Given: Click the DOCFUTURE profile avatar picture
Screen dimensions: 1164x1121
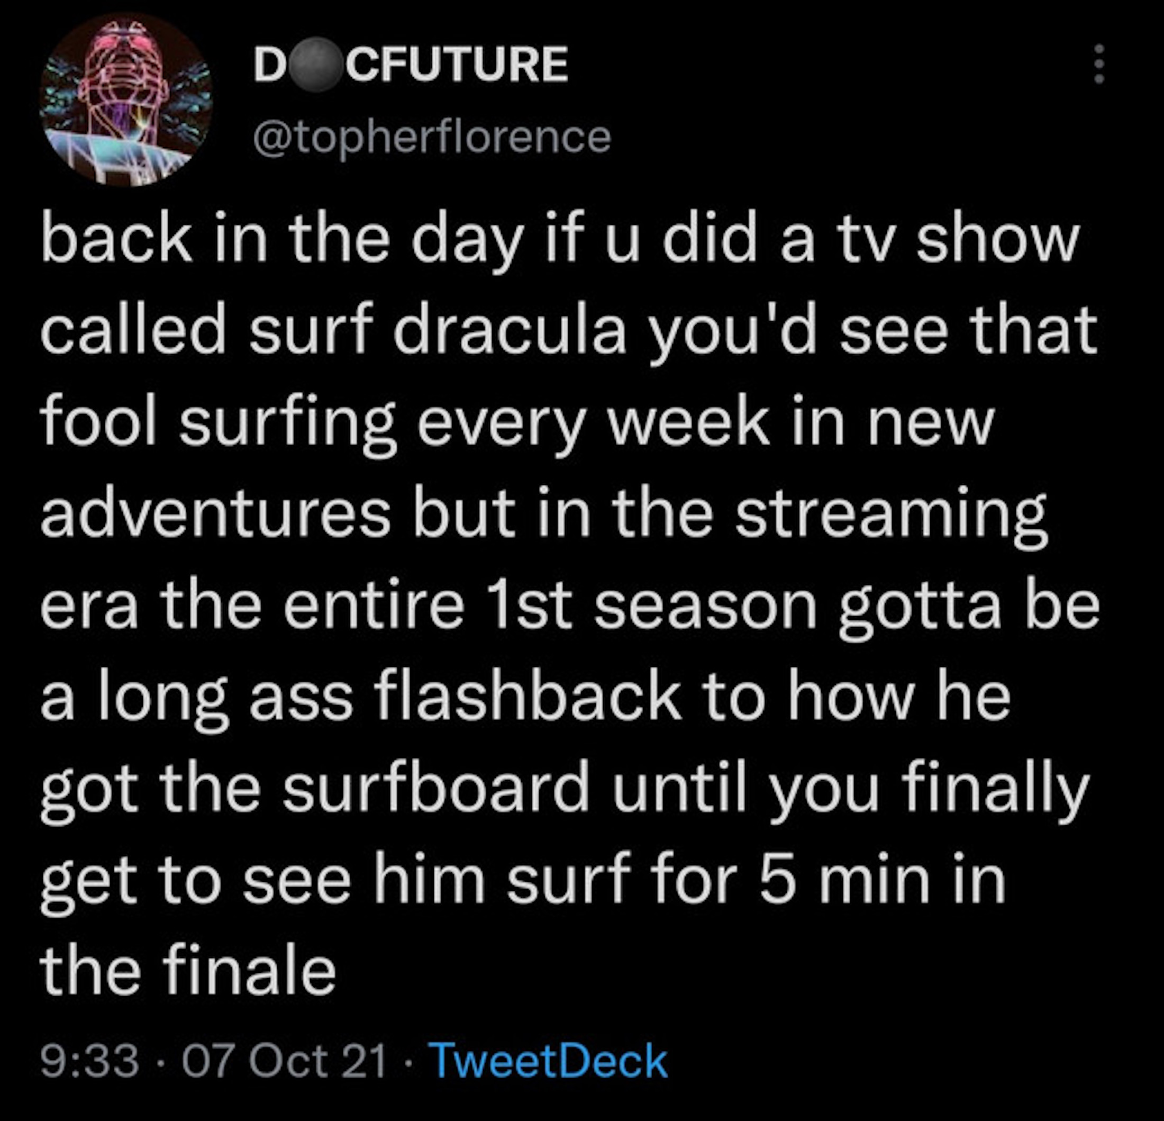Looking at the screenshot, I should [126, 101].
